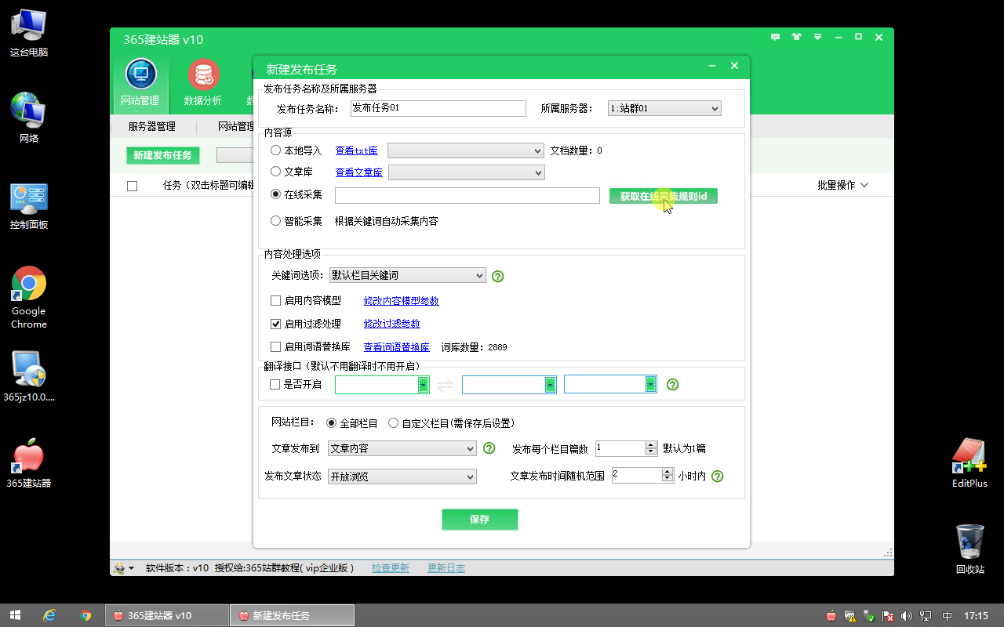Open the 文章发布到 dropdown

coord(402,448)
